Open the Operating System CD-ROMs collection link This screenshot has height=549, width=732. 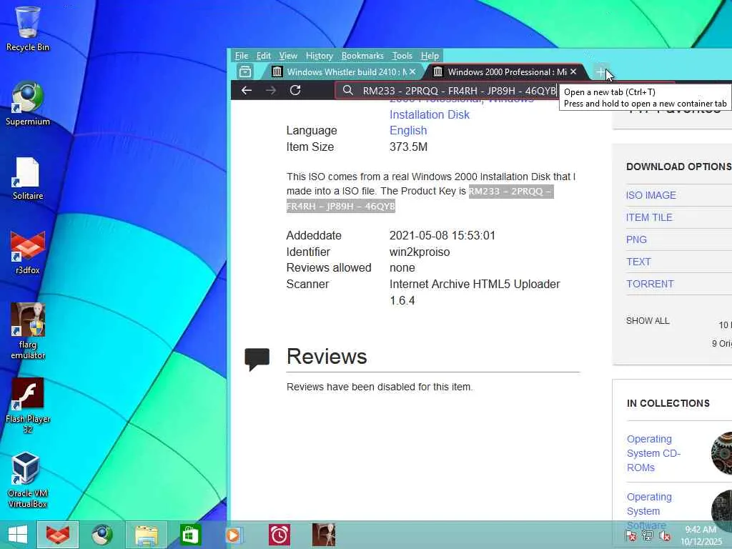click(x=653, y=452)
